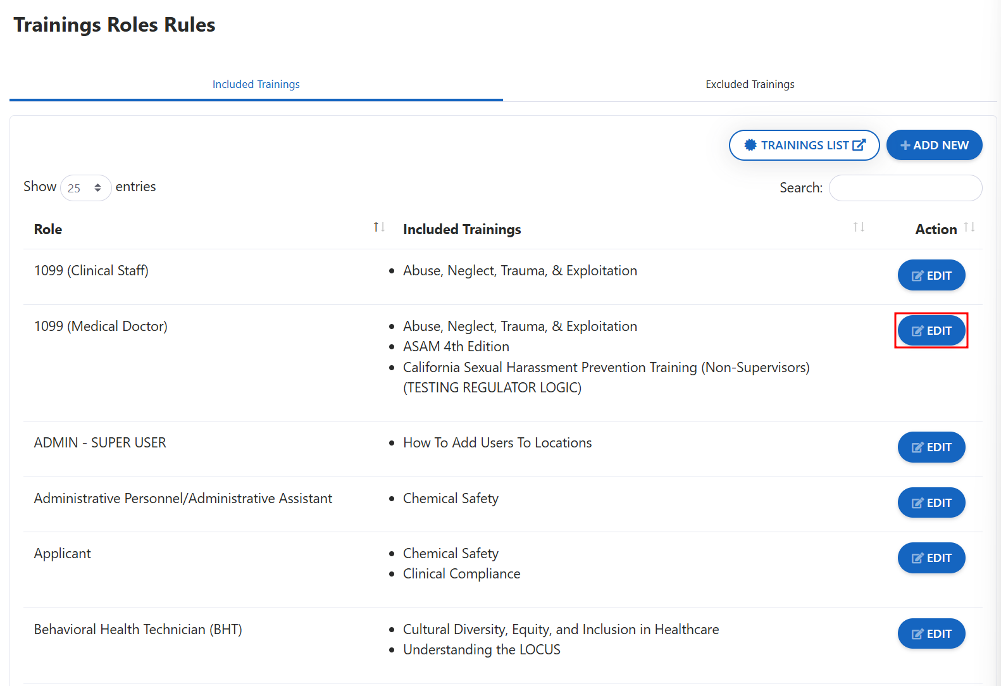Sort by the Action column arrows
Viewport: 1001px width, 686px height.
pos(969,227)
